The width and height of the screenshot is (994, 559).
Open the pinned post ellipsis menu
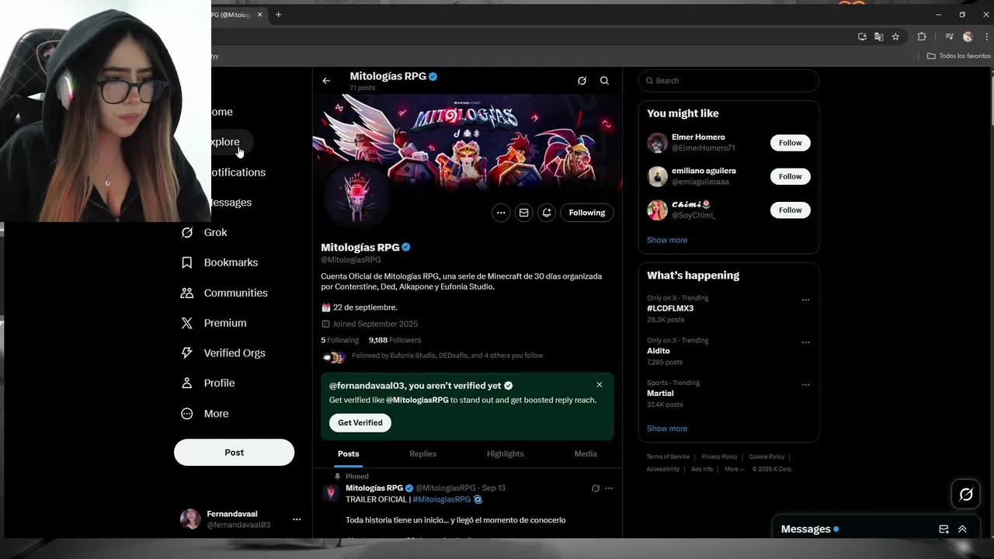609,488
